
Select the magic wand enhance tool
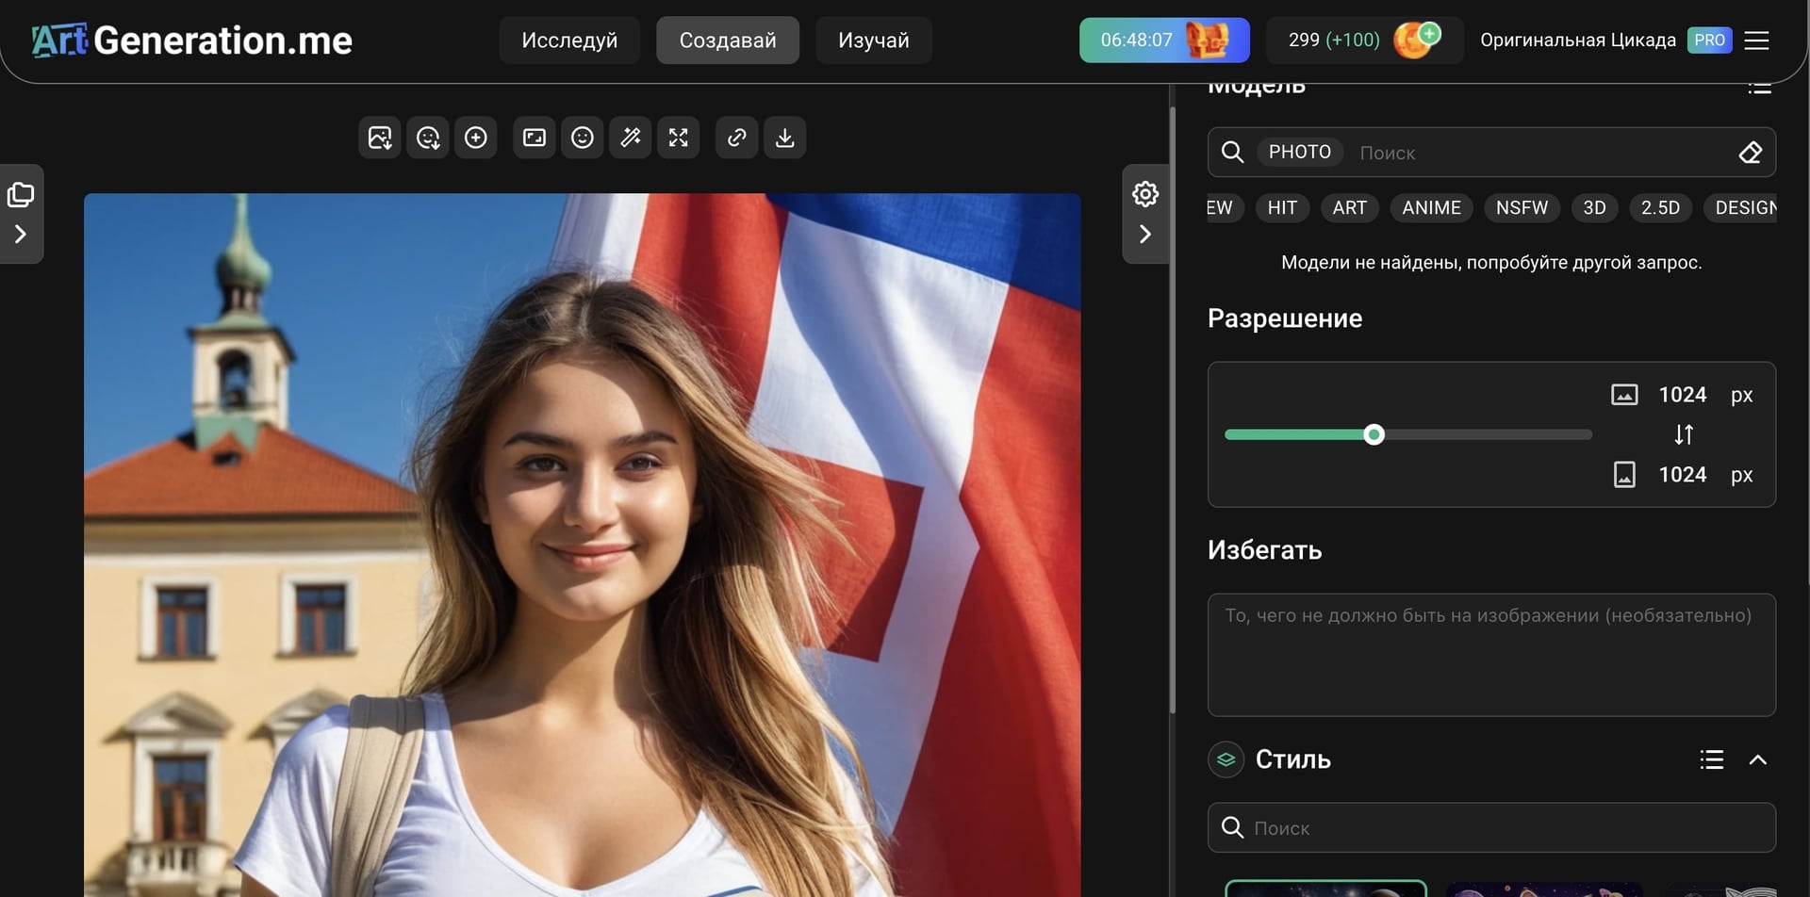(631, 138)
